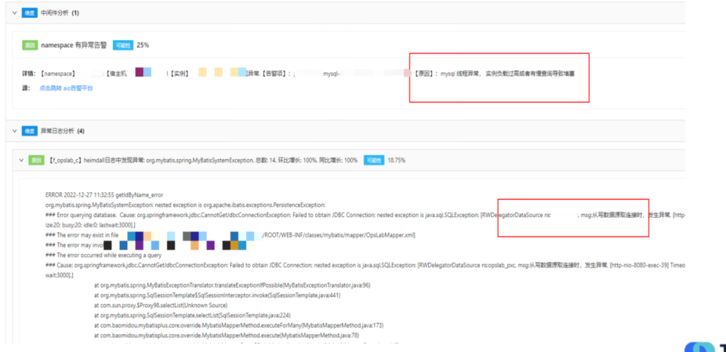
Task: Select the 异常日志分析 (4) heading text
Action: [63, 131]
